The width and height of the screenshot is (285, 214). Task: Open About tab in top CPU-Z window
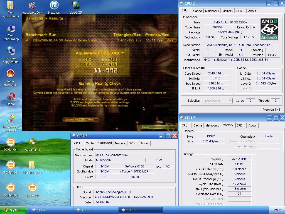click(x=252, y=11)
